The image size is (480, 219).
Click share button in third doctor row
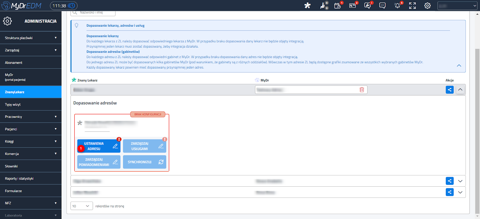450,192
